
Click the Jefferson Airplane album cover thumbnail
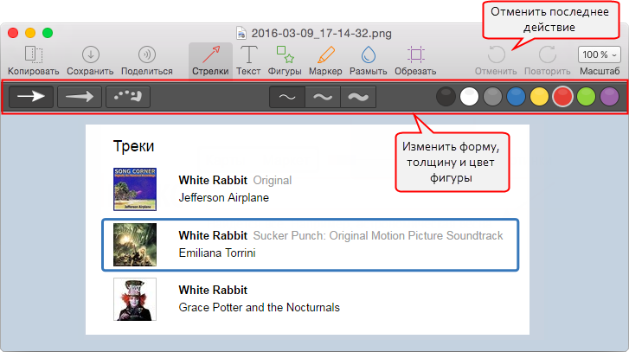[135, 189]
